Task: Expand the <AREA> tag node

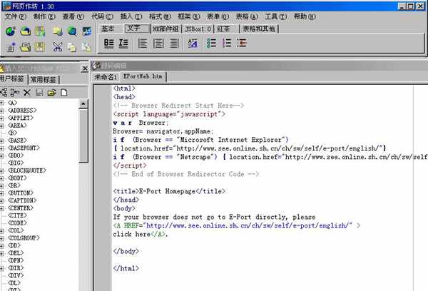Action: click(2, 126)
